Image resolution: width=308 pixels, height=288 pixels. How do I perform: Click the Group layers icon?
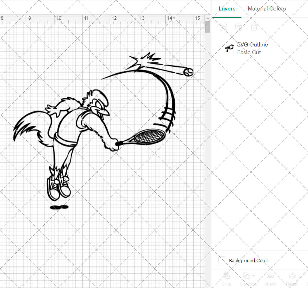[223, 27]
